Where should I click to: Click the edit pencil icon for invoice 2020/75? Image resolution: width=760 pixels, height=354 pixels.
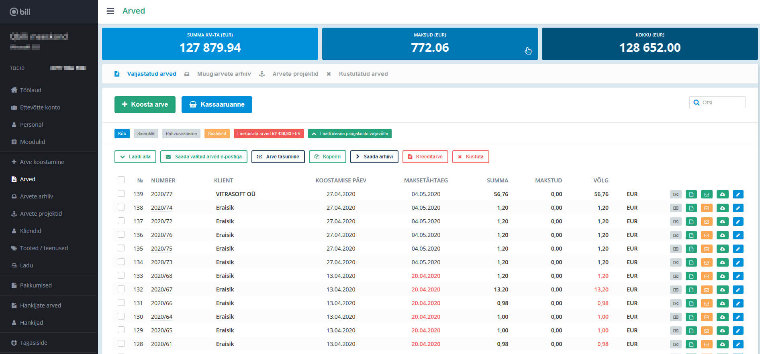(738, 249)
